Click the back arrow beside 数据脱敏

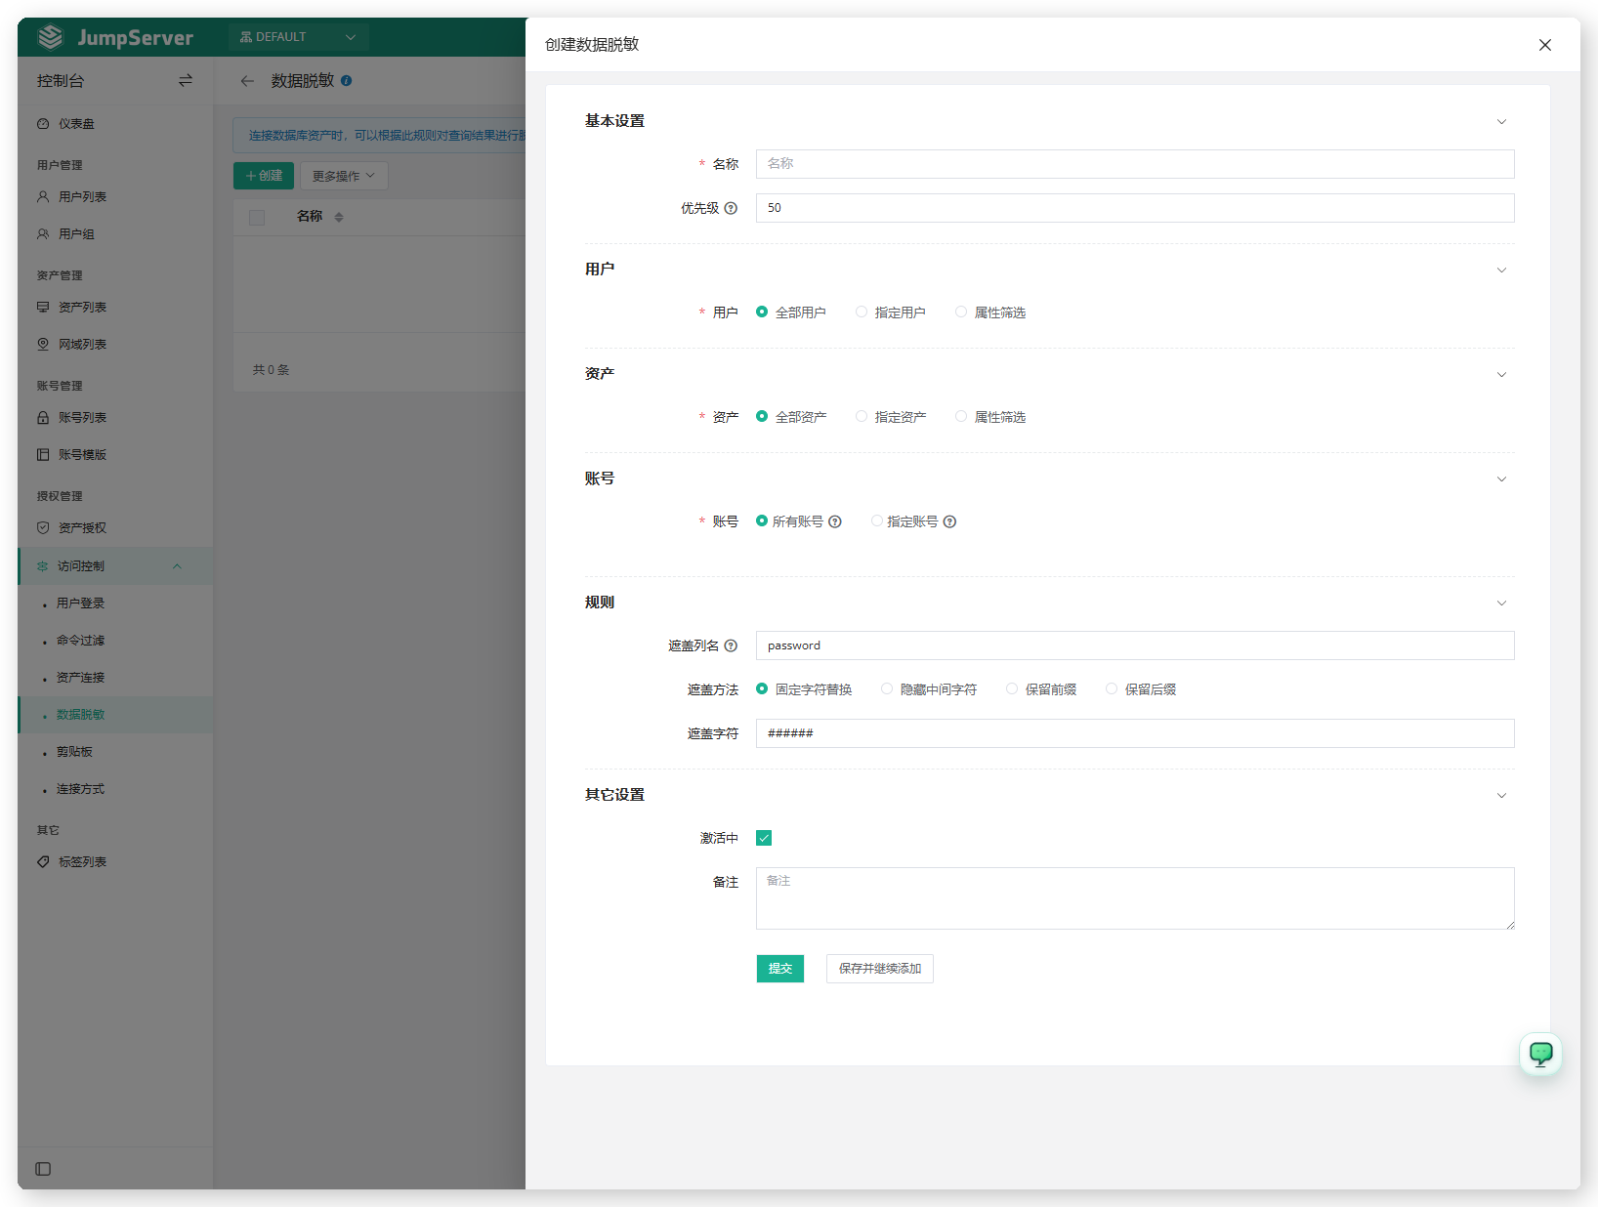point(247,81)
